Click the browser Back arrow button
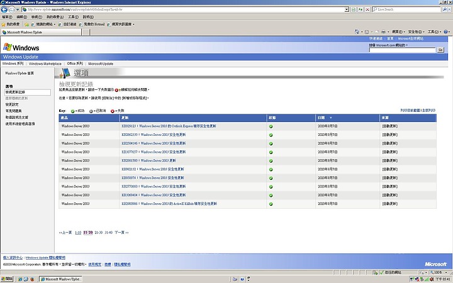 coord(4,9)
